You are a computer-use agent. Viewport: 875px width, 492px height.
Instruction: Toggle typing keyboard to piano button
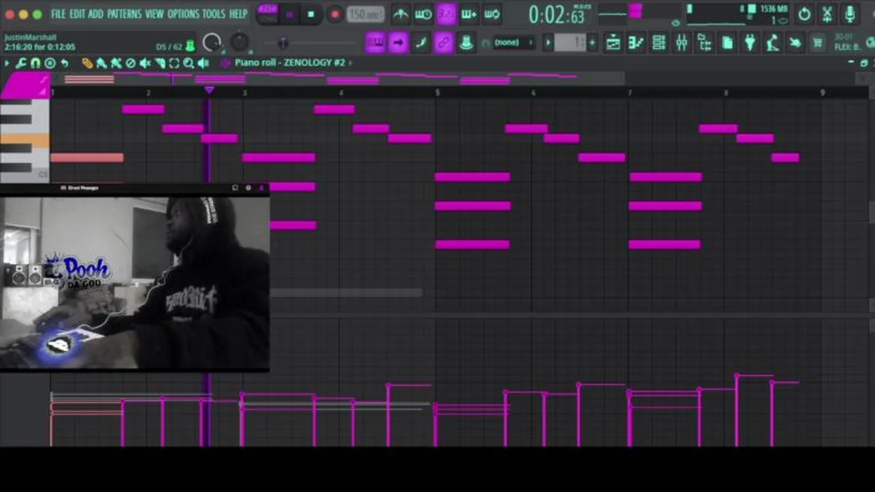(x=375, y=42)
